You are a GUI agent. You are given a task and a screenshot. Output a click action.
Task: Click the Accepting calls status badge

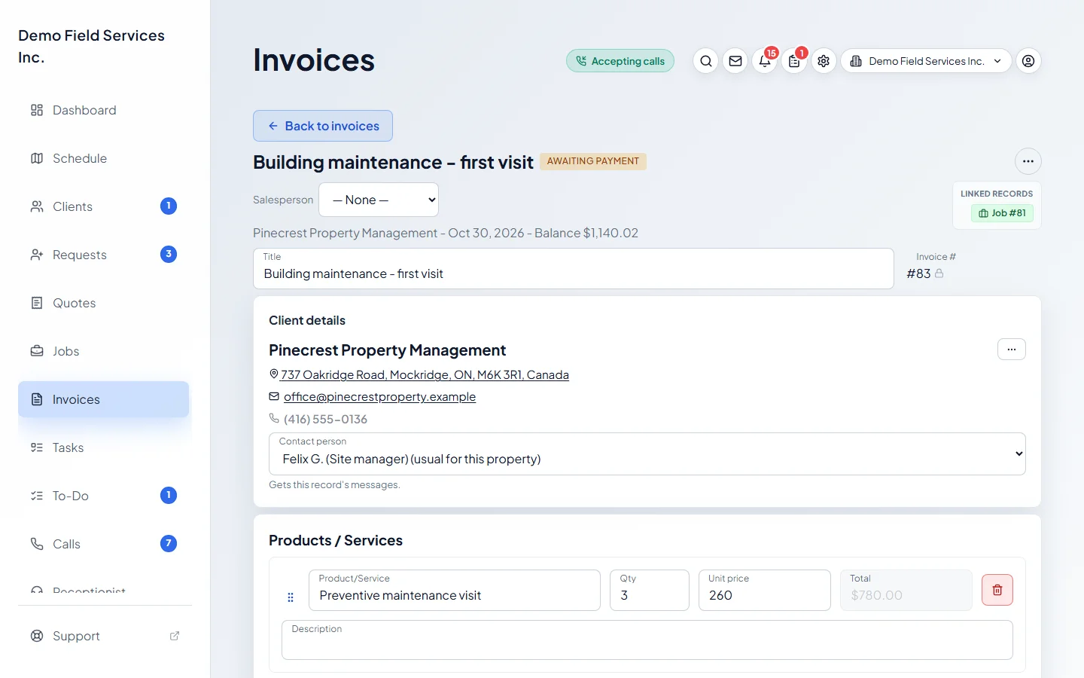pos(620,61)
